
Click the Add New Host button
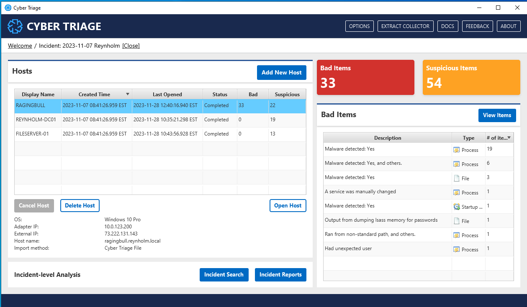(281, 72)
